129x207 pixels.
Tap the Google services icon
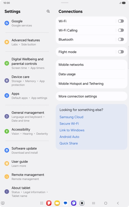pos(7,23)
